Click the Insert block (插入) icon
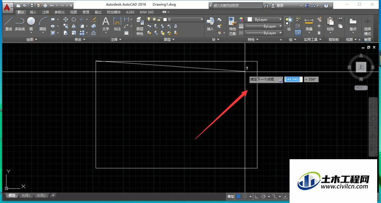Screen dimensions: 381x203 click(x=210, y=24)
